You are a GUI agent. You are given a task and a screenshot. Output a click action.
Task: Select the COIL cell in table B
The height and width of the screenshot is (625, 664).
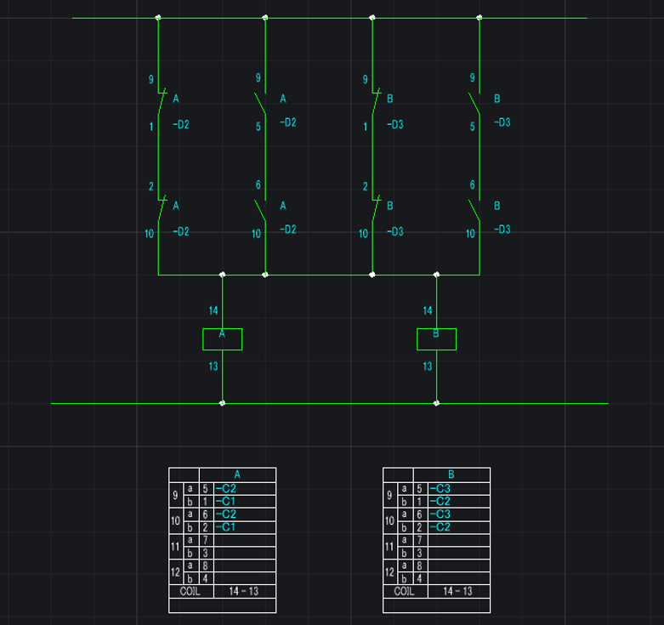[406, 592]
